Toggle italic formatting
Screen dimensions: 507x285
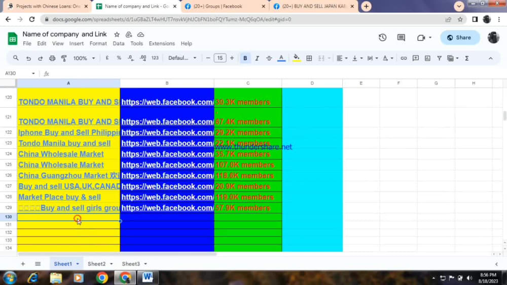(x=257, y=58)
